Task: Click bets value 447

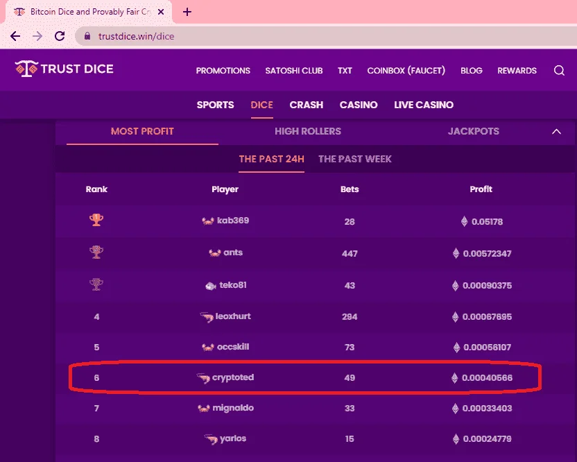Action: [350, 254]
